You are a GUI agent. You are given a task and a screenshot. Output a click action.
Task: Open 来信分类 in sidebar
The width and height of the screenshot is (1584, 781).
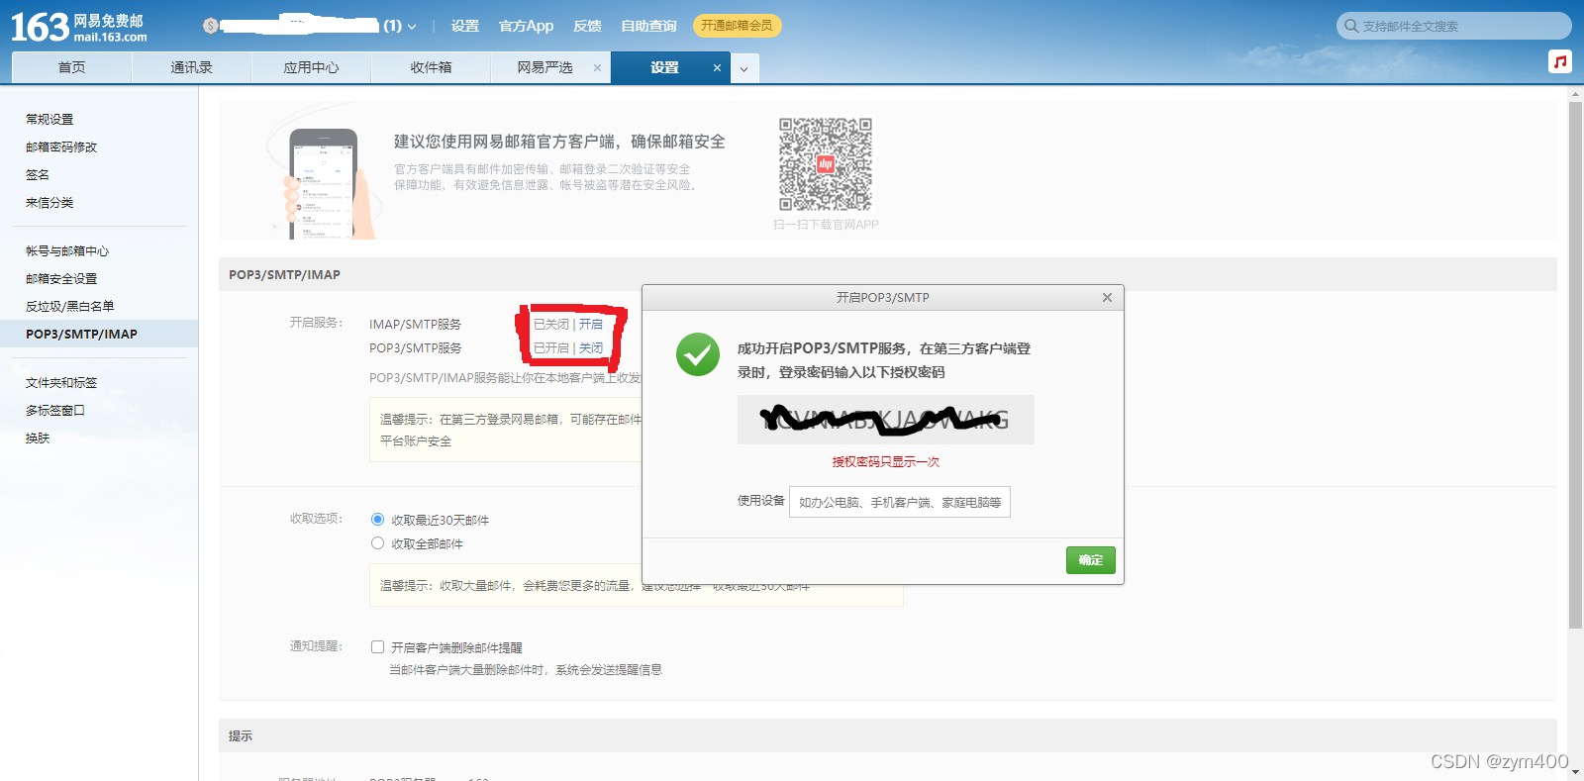pos(49,202)
